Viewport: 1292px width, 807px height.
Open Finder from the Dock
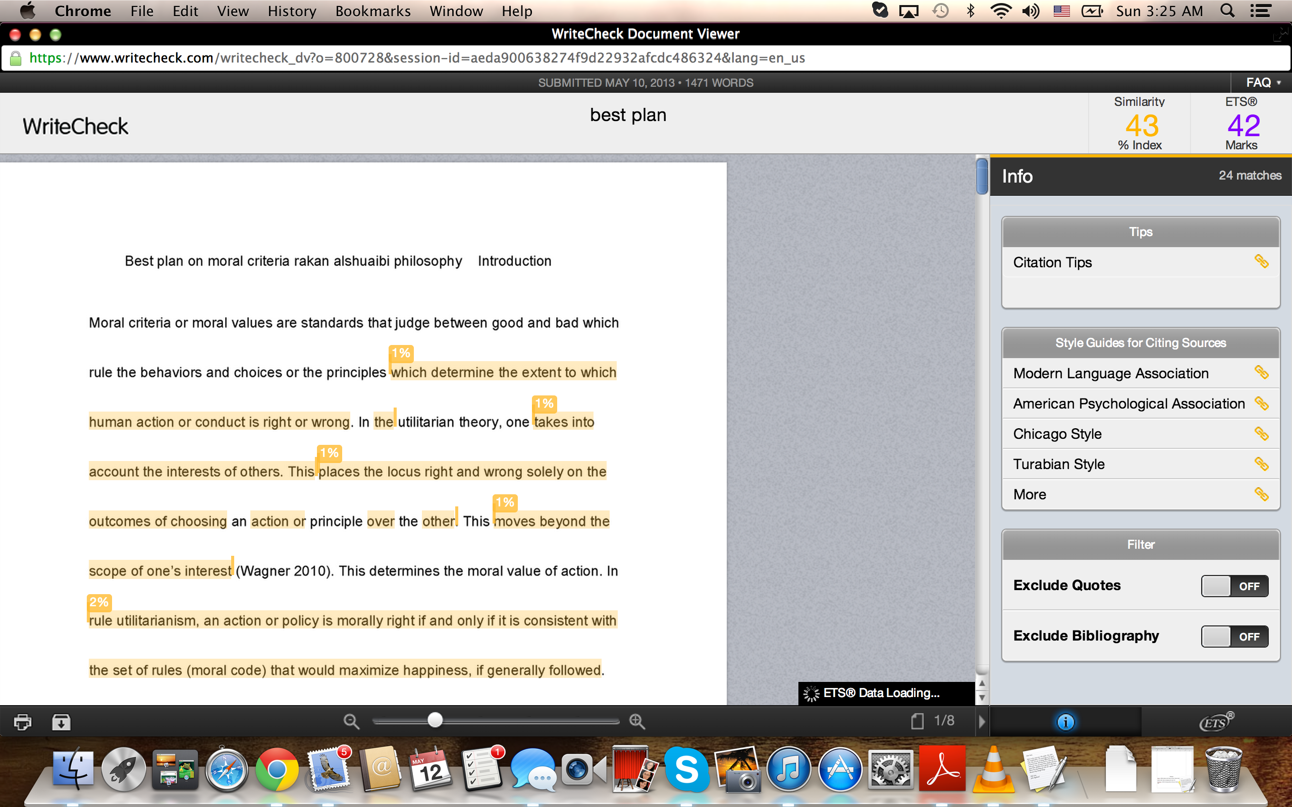73,769
